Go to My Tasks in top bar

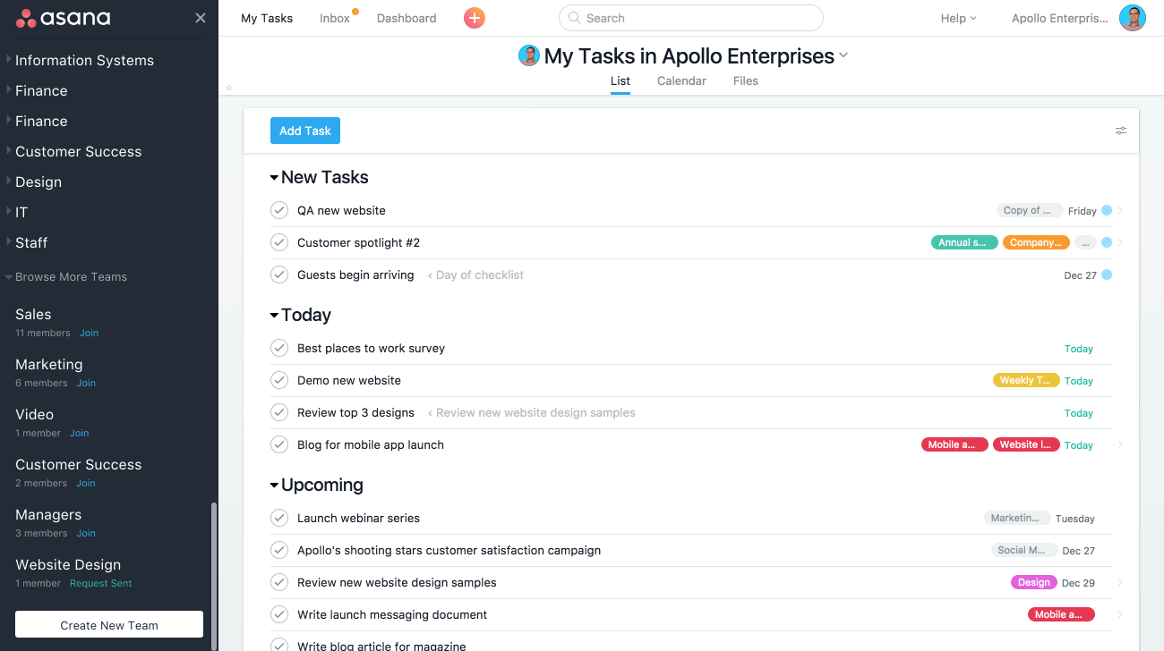[267, 18]
